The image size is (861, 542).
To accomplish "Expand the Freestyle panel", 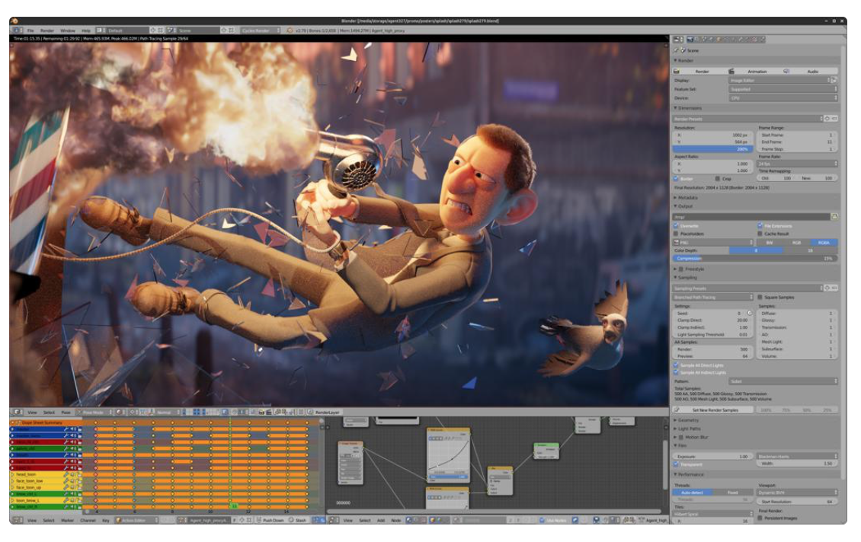I will [x=756, y=269].
